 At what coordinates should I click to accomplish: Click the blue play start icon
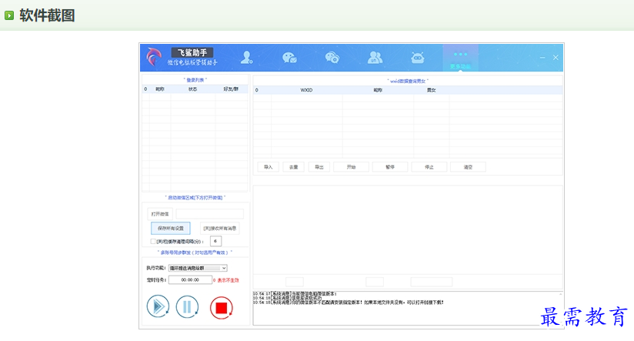tap(158, 307)
